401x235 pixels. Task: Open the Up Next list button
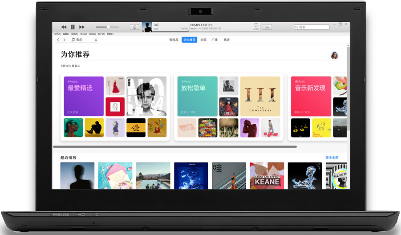pyautogui.click(x=267, y=27)
